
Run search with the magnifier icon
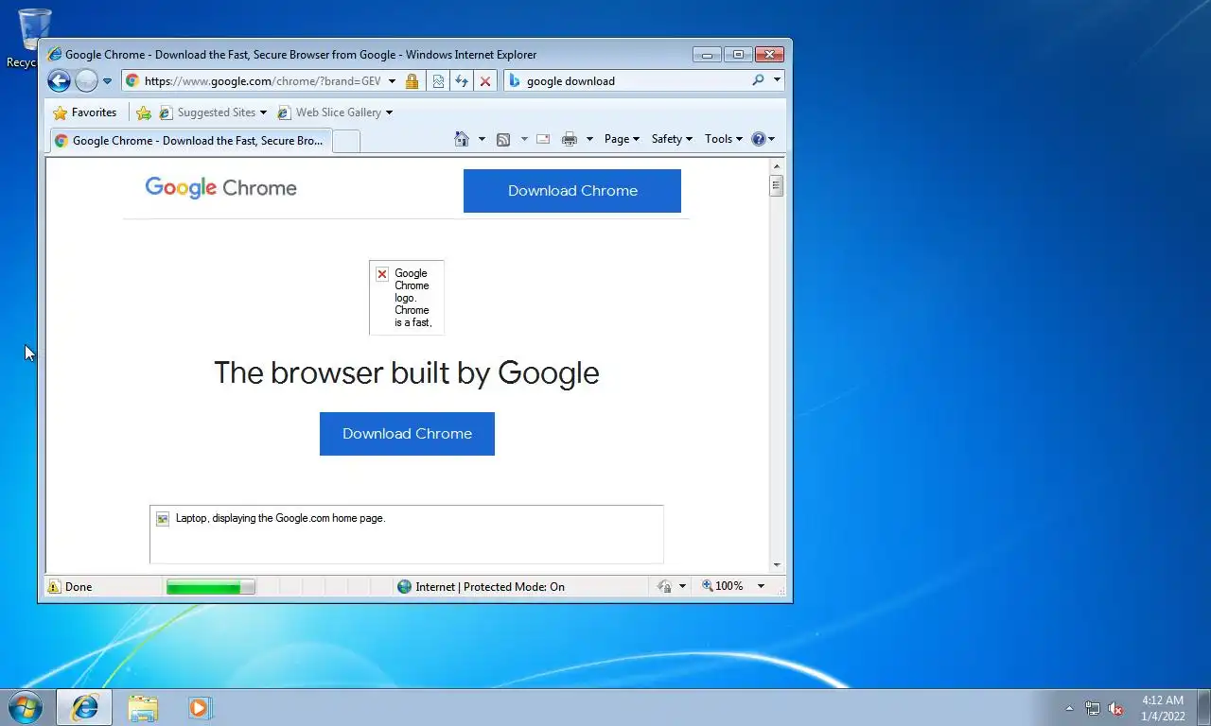758,80
